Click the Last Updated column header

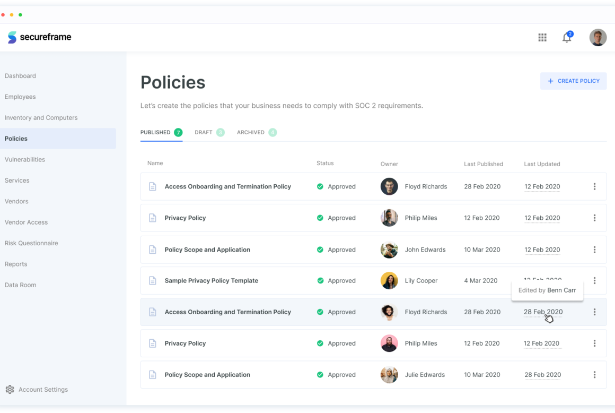click(542, 164)
